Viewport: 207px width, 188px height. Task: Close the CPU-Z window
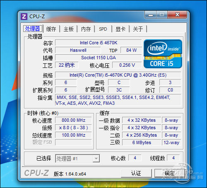(x=177, y=15)
